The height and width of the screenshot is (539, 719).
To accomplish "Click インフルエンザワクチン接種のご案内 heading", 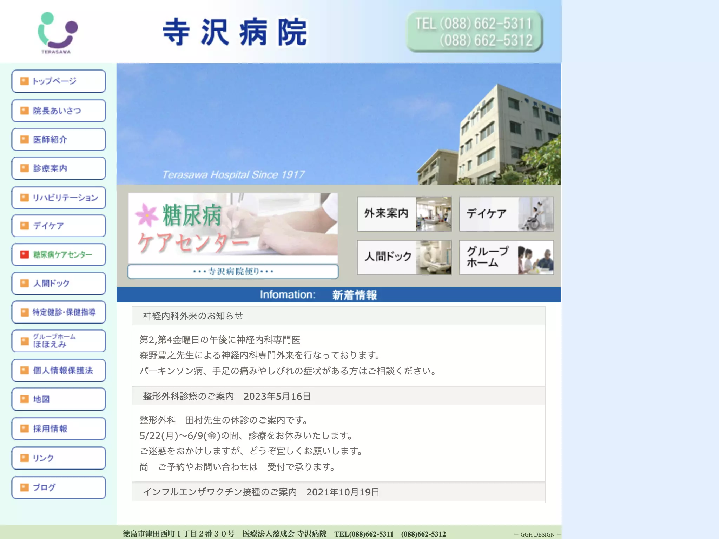I will (x=261, y=492).
